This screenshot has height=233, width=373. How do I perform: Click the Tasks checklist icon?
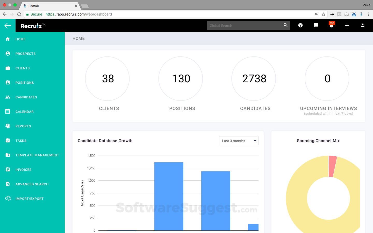click(x=8, y=141)
